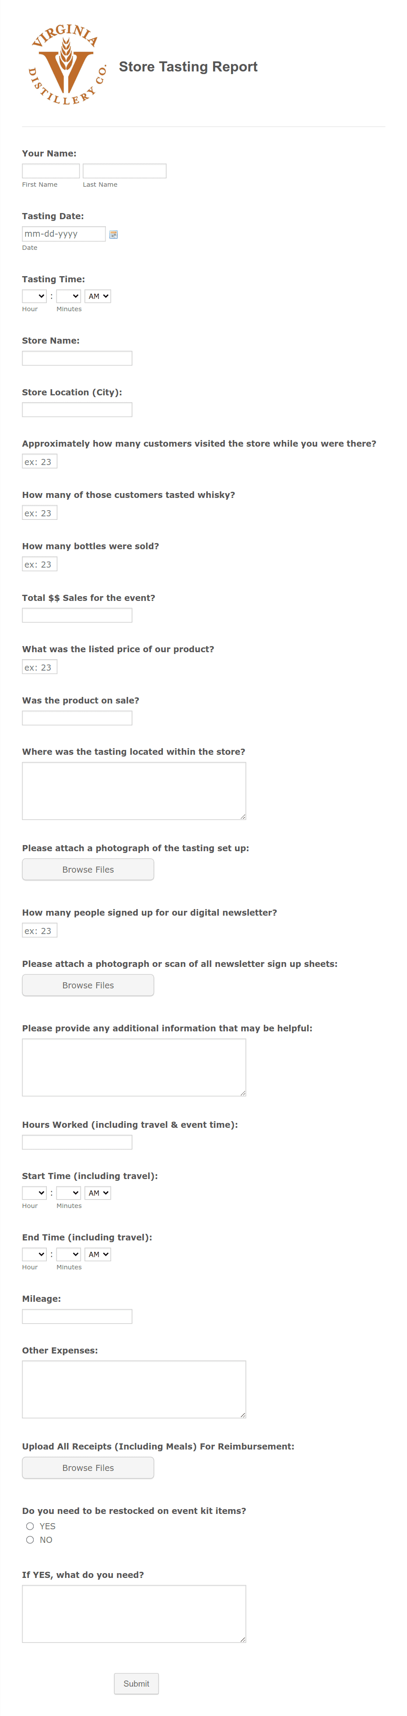Submit the tasting report form
The height and width of the screenshot is (1716, 407).
pos(137,1684)
